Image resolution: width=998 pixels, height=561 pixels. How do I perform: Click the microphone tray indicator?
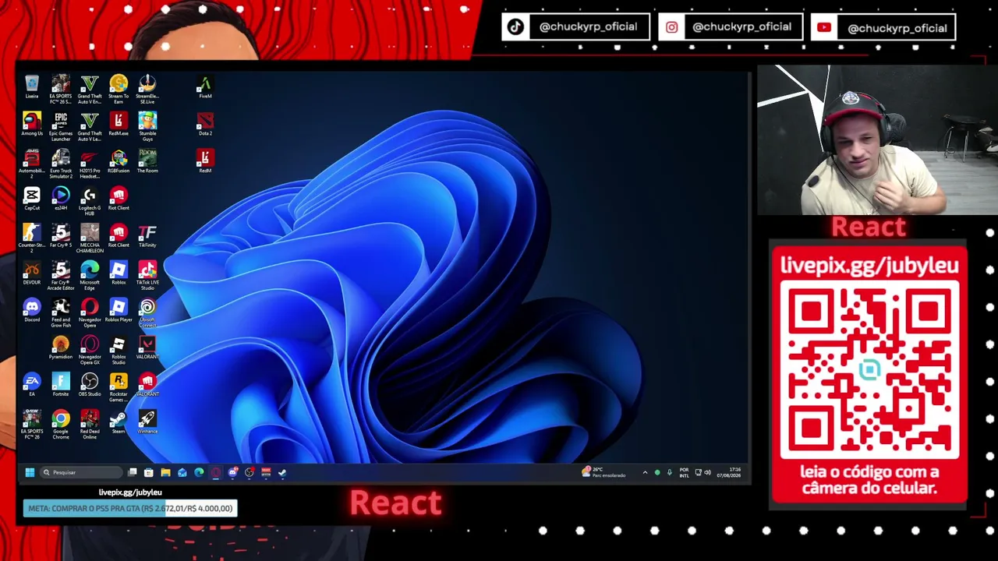coord(669,472)
